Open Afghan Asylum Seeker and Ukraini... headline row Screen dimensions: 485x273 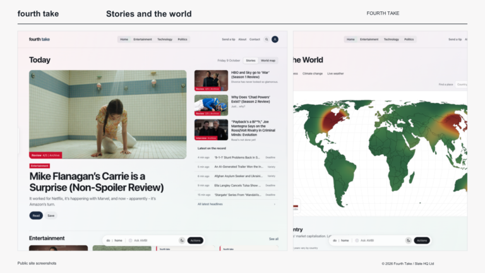pyautogui.click(x=237, y=176)
